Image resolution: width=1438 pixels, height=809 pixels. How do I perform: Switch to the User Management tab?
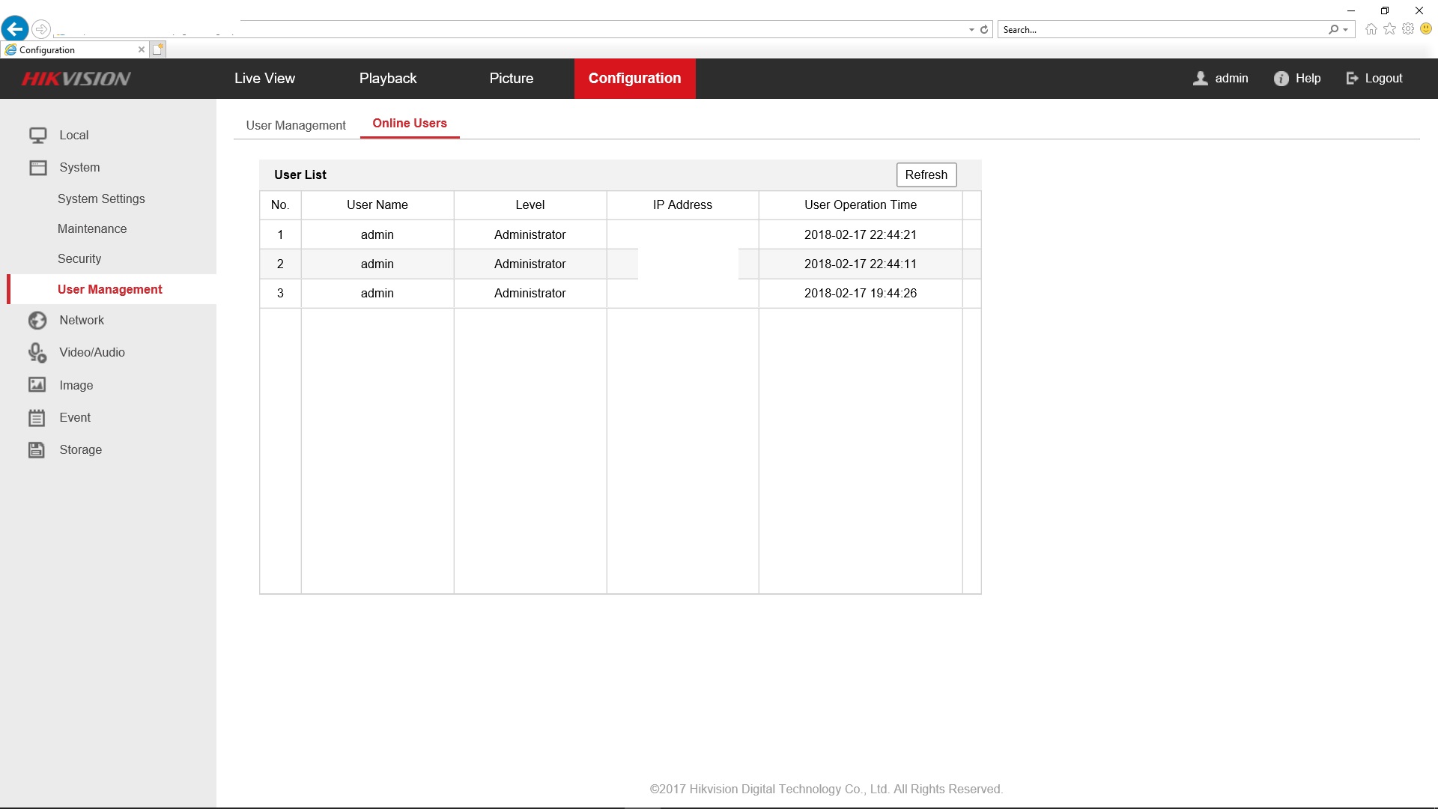296,125
